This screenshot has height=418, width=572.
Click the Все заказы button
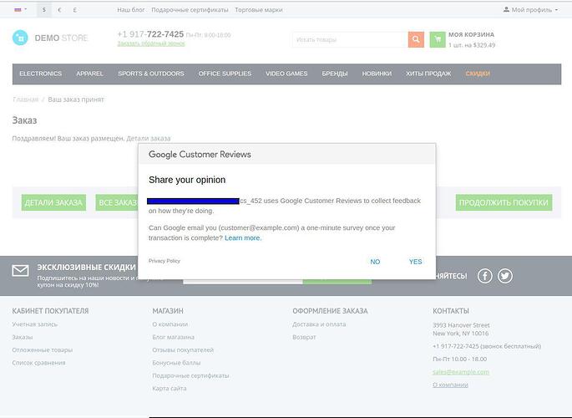[x=117, y=202]
